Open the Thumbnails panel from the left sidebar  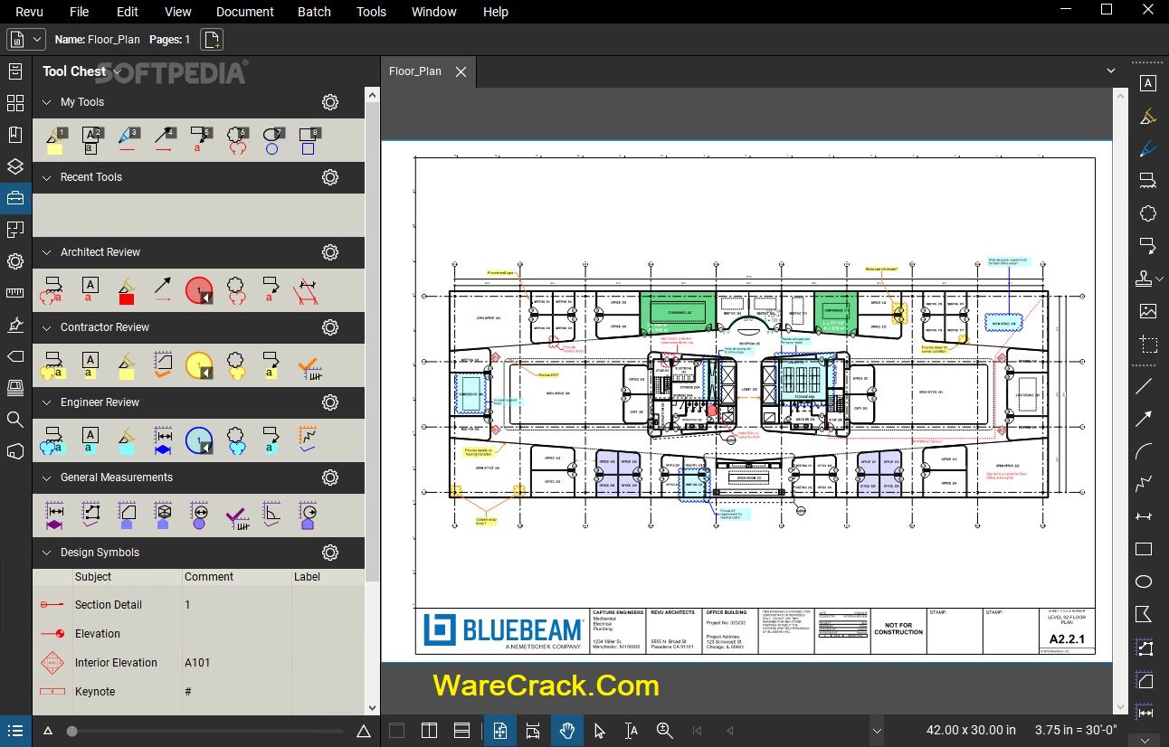(x=15, y=103)
